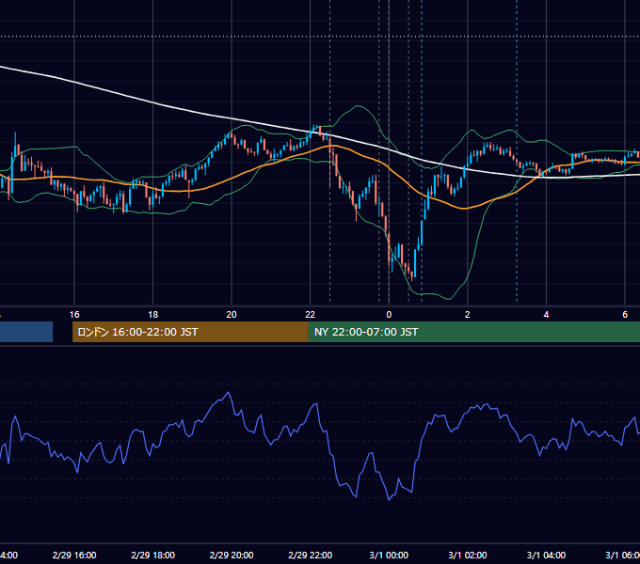Viewport: 640px width, 564px height.
Task: Click the hour label 20 on chart axis
Action: click(232, 315)
